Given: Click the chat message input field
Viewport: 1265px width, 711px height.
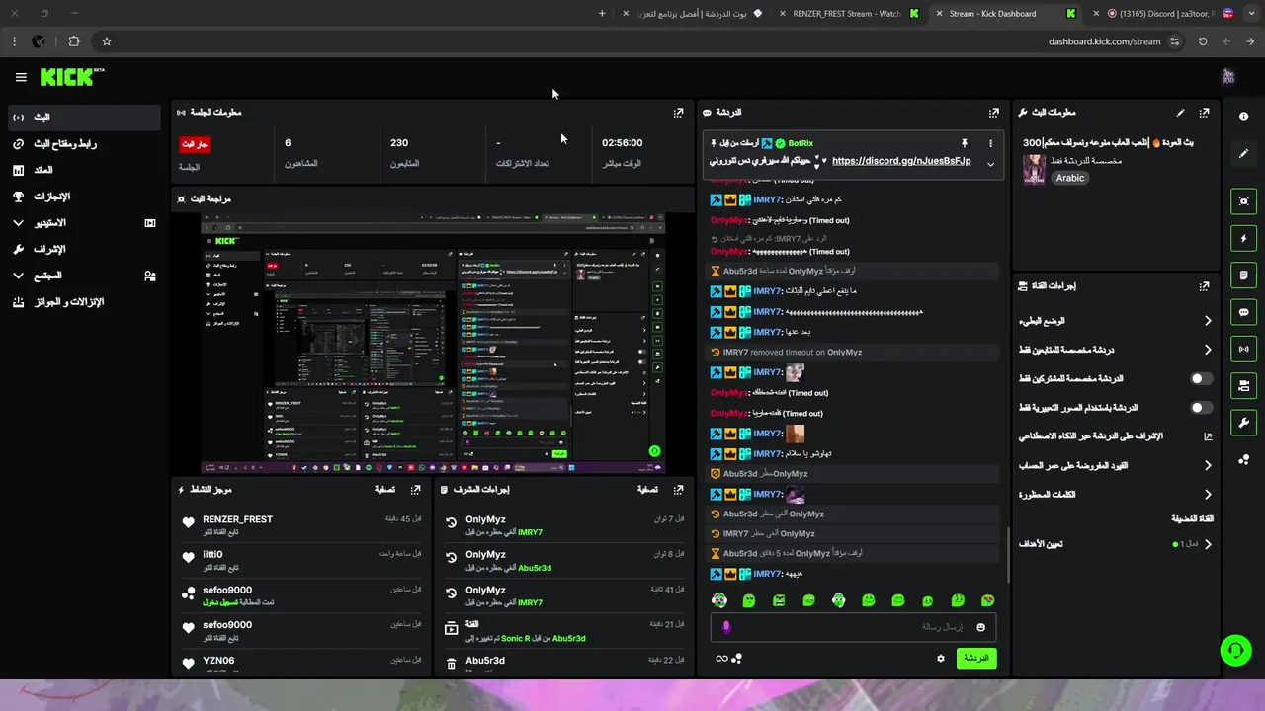Looking at the screenshot, I should (x=854, y=627).
